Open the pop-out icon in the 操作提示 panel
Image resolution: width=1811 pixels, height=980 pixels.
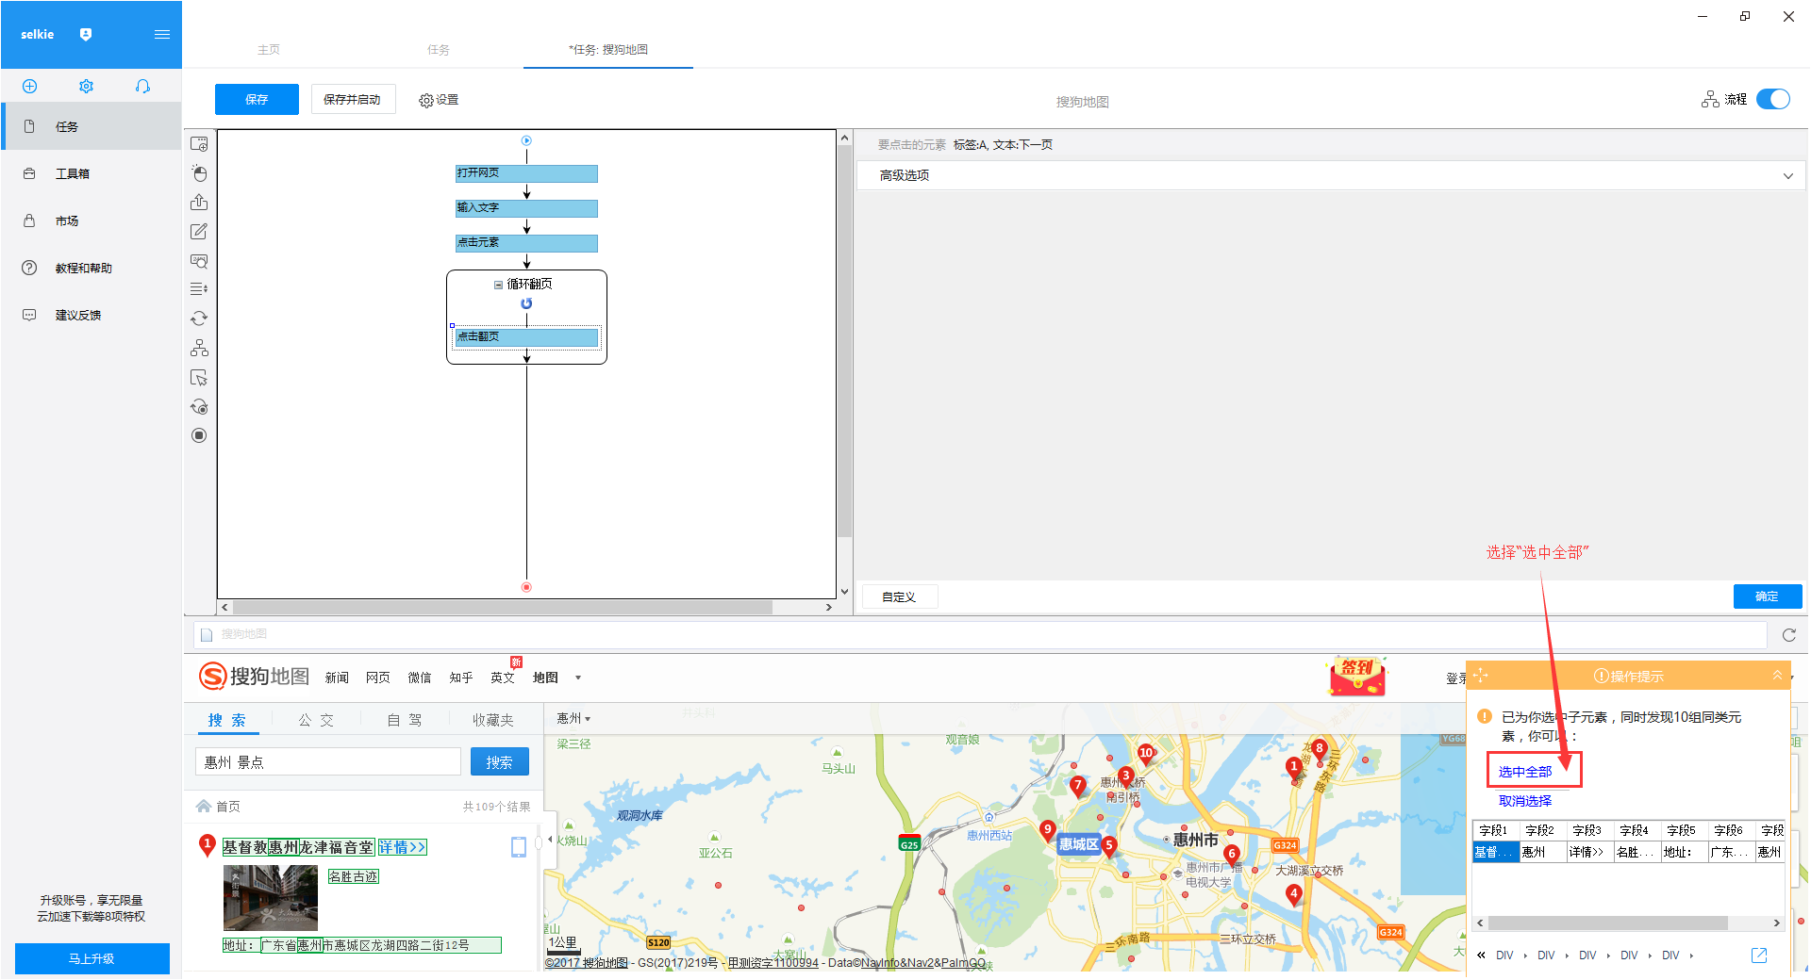[x=1759, y=955]
